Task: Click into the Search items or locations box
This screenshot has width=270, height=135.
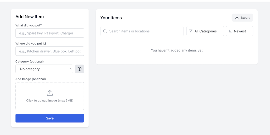Action: tap(144, 31)
